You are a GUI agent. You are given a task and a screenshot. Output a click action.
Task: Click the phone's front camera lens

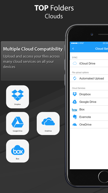click(92, 34)
